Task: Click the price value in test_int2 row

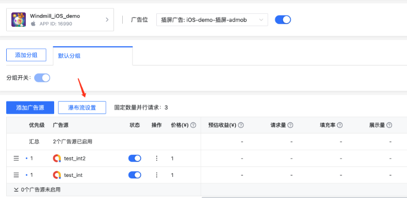Action: [x=172, y=158]
